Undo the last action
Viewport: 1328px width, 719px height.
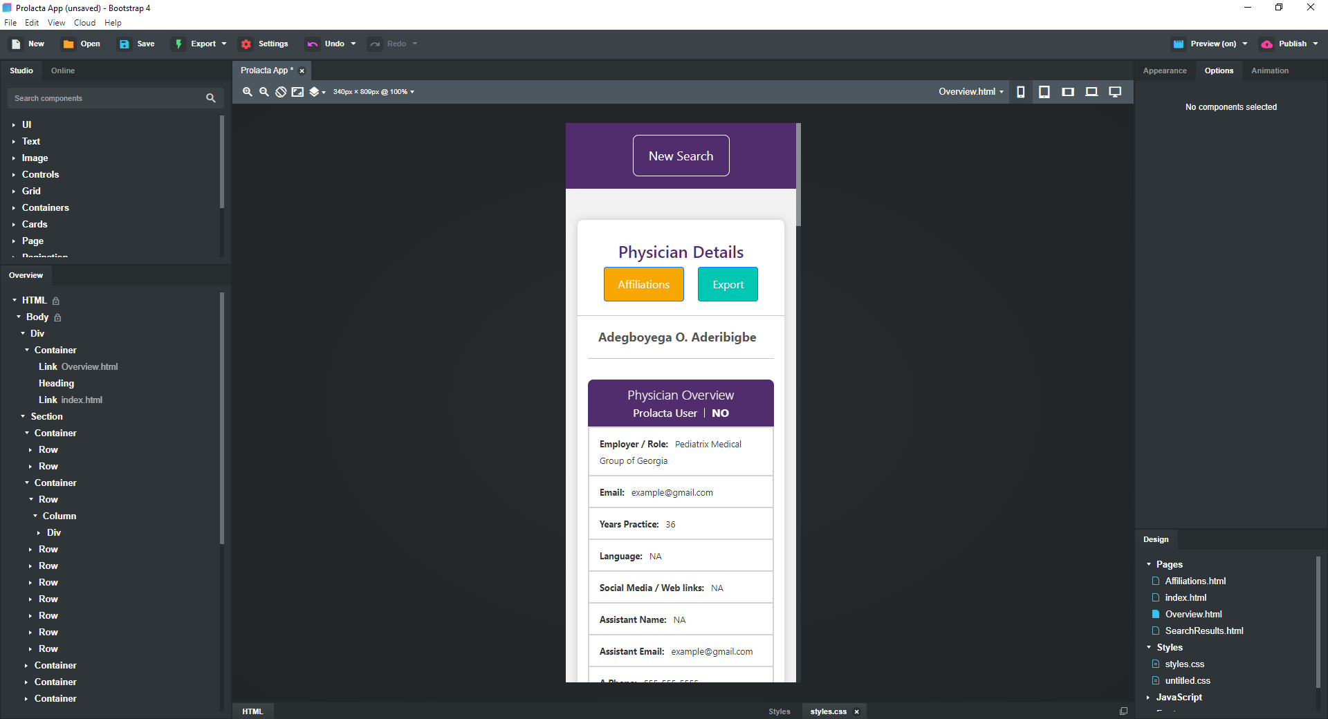click(x=313, y=44)
